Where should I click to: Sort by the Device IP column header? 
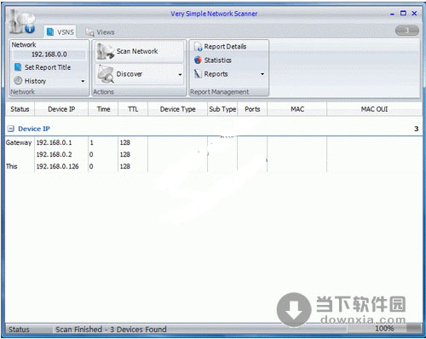pos(61,109)
